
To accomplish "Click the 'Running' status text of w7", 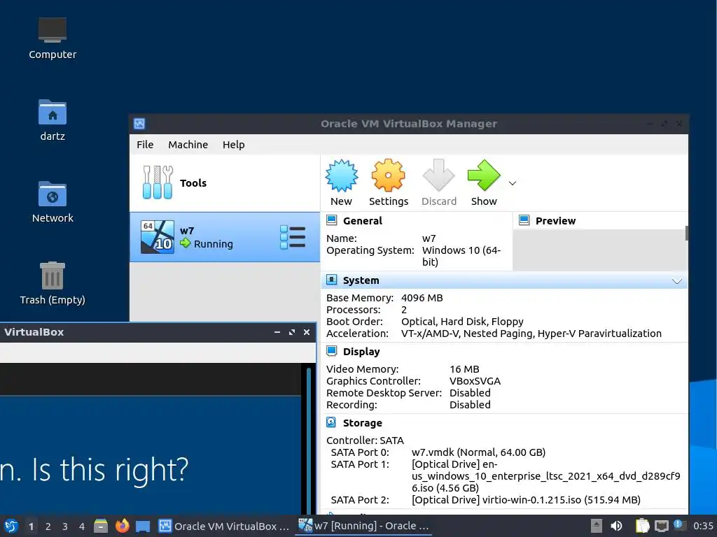I will [x=213, y=244].
